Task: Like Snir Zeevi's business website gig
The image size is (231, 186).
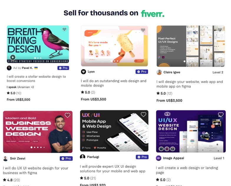Action: click(67, 115)
